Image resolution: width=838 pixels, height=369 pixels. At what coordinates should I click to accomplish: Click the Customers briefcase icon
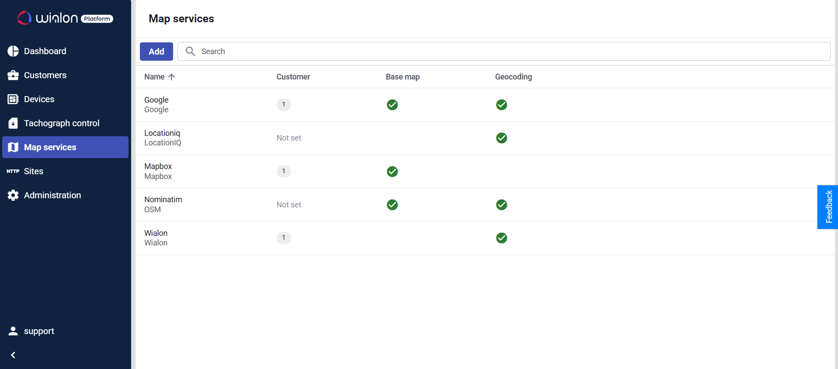point(13,75)
